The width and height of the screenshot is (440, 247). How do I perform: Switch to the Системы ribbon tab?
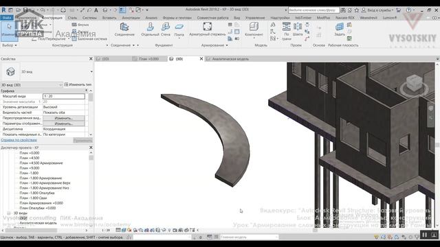89,18
